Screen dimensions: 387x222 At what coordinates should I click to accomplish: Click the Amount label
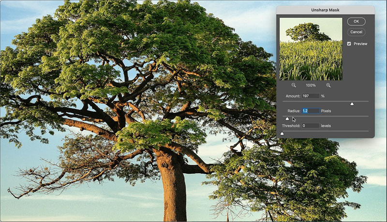(x=293, y=96)
